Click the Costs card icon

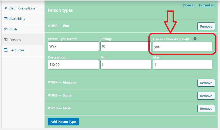tap(6, 29)
